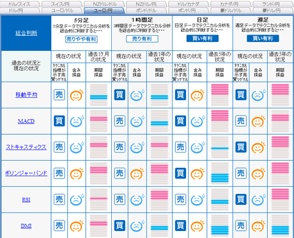Click the 日足 期間損益 bar gauge in ボリンジャーバンド row

tap(220, 173)
